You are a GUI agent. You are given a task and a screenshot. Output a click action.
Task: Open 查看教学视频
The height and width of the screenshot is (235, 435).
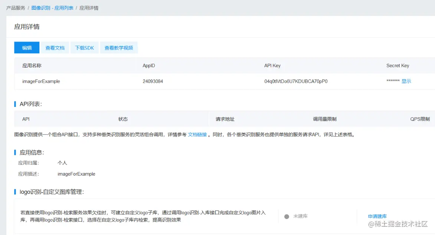point(119,48)
